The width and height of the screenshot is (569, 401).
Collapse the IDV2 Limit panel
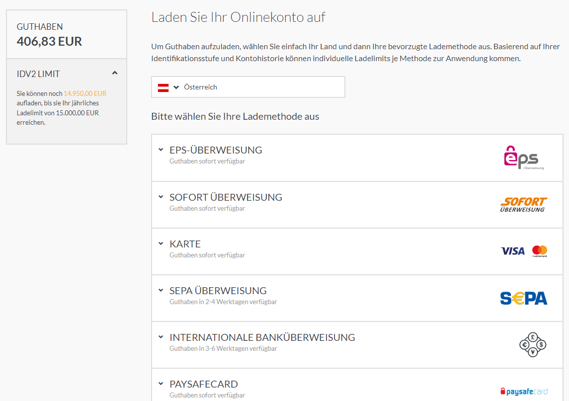click(115, 73)
